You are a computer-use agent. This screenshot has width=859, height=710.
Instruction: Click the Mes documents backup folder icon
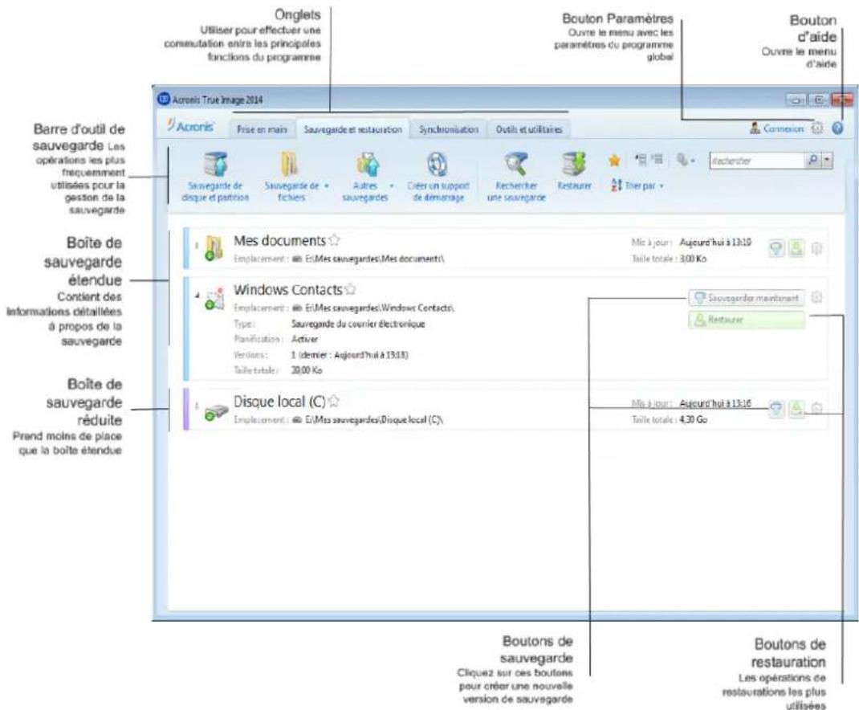pos(214,248)
